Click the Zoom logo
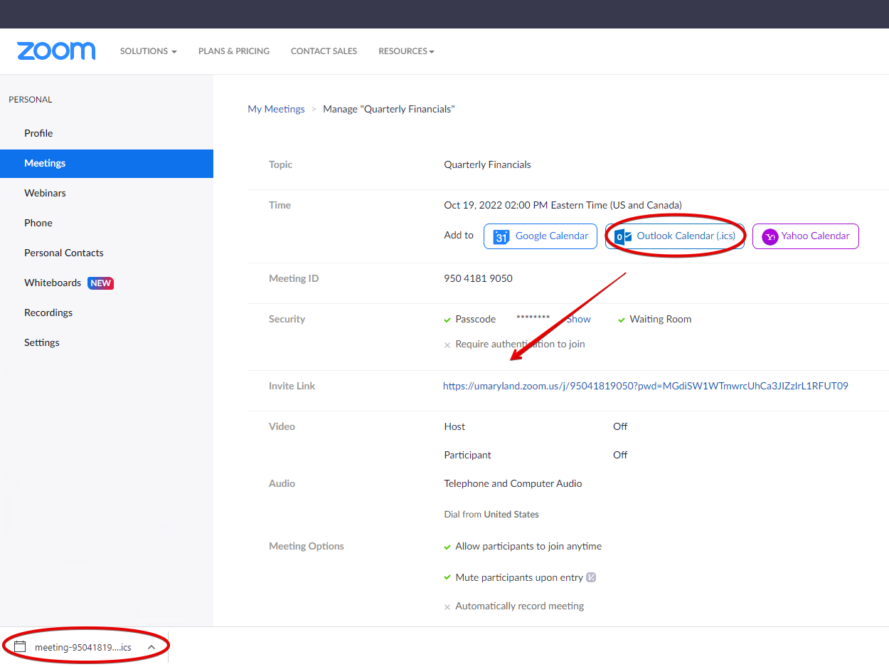This screenshot has height=667, width=889. (56, 51)
